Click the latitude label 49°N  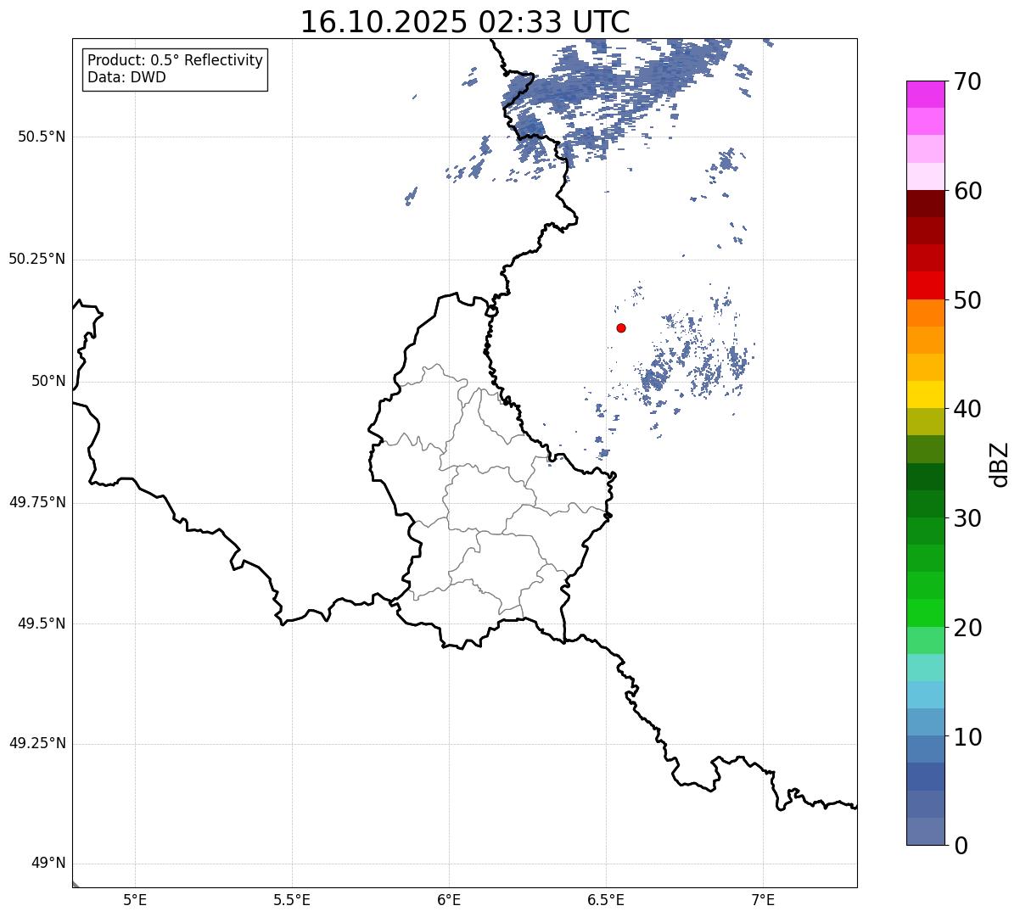48,864
